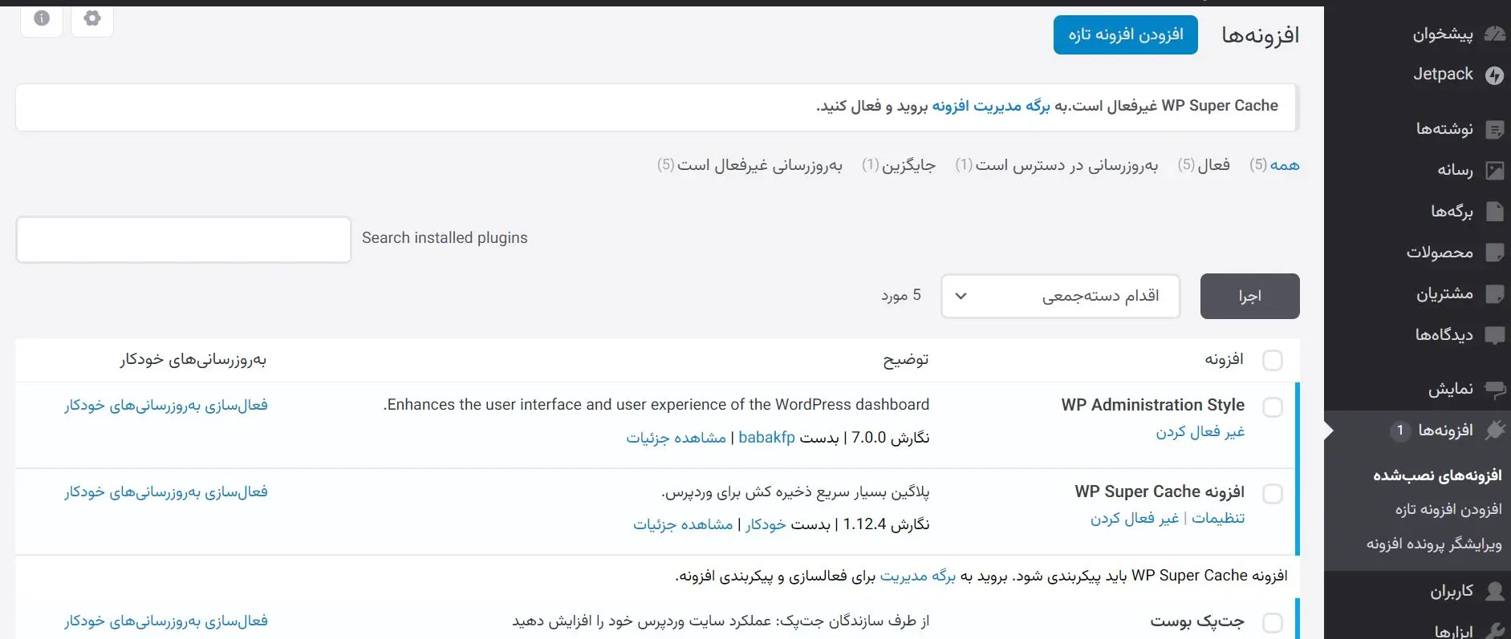This screenshot has height=639, width=1511.
Task: Open خودکار author link for WP Super Cache
Action: pyautogui.click(x=766, y=524)
